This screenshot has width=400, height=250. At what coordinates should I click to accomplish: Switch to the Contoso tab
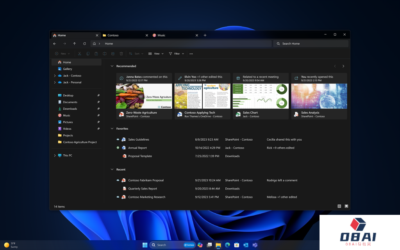click(113, 35)
